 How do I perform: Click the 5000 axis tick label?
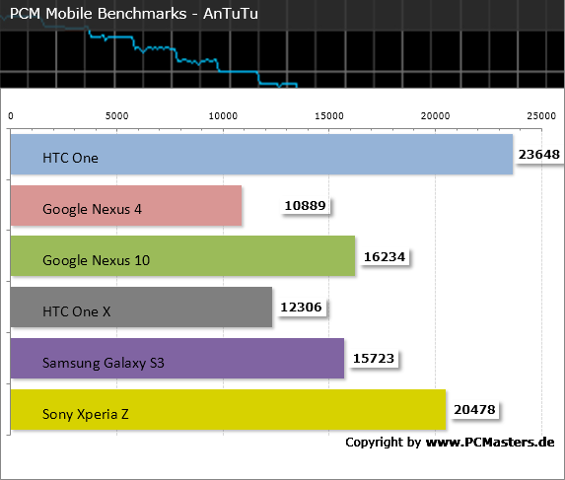116,116
